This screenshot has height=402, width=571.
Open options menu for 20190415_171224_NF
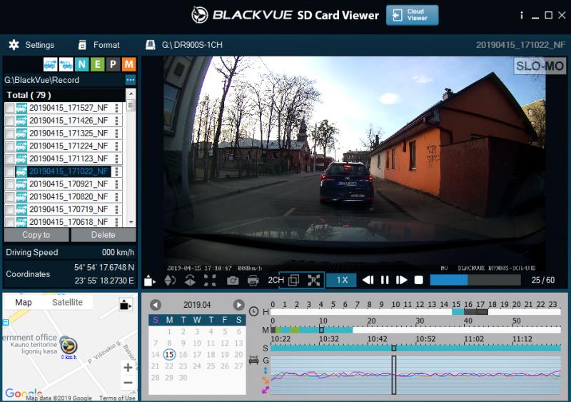(116, 146)
